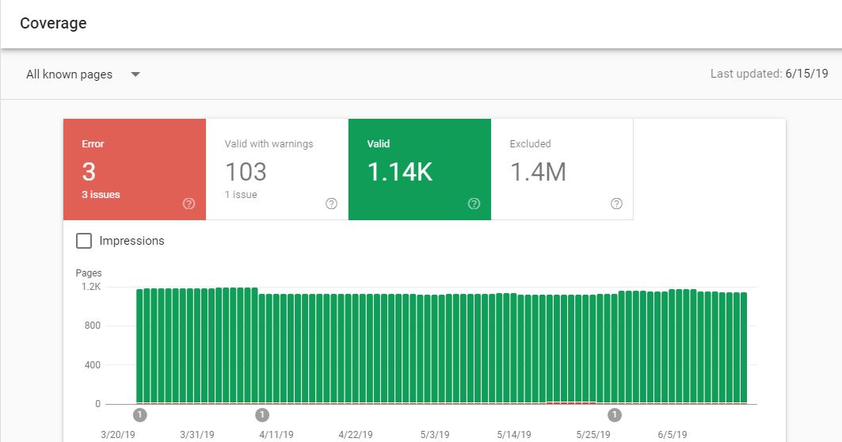Click help question mark in green Valid card
Screen dimensions: 842x442
(474, 204)
